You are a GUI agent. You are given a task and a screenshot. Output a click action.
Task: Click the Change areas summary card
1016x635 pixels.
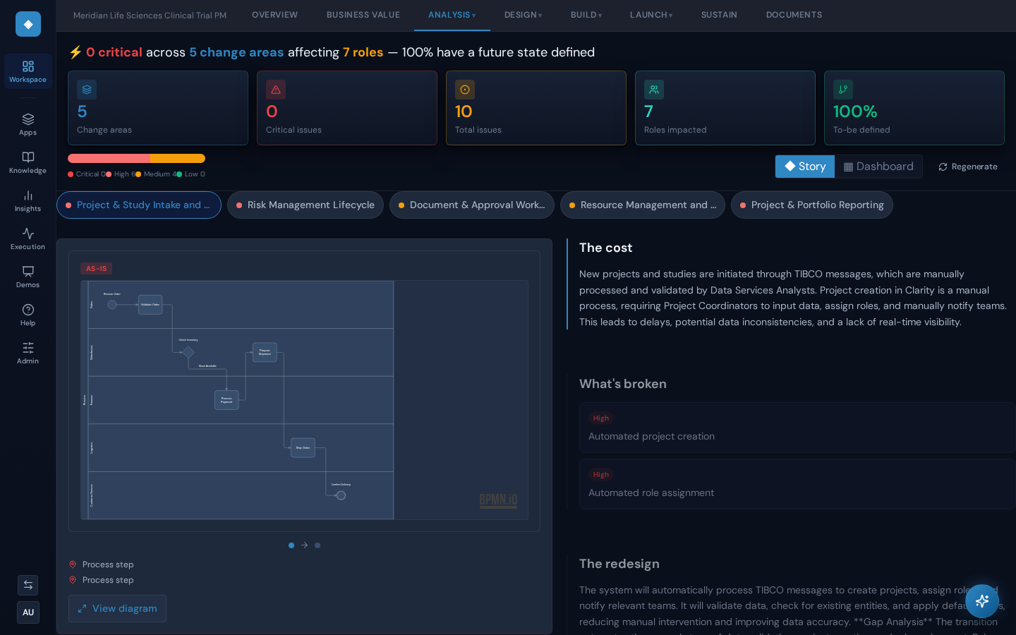coord(158,108)
